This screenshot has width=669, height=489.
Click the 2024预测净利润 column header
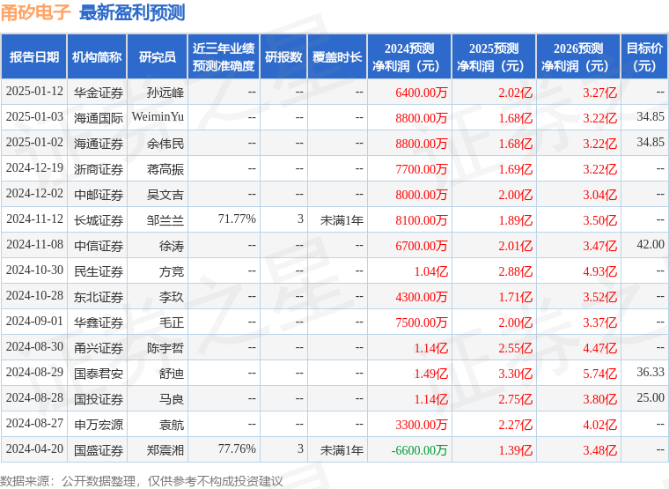pyautogui.click(x=408, y=56)
